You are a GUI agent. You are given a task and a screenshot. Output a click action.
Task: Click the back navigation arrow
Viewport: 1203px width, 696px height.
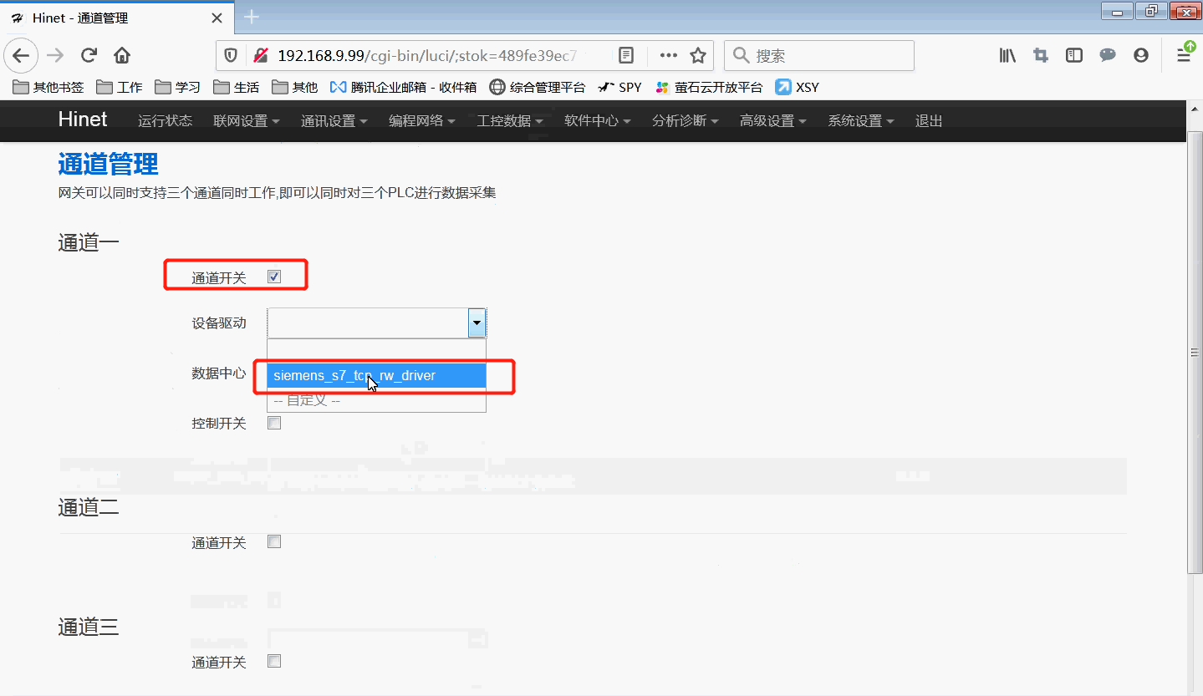click(x=21, y=56)
